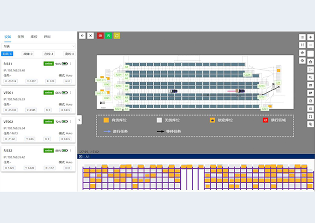The image size is (315, 223).
Task: Click the orange 有货库位 legend swatch
Action: pos(106,120)
